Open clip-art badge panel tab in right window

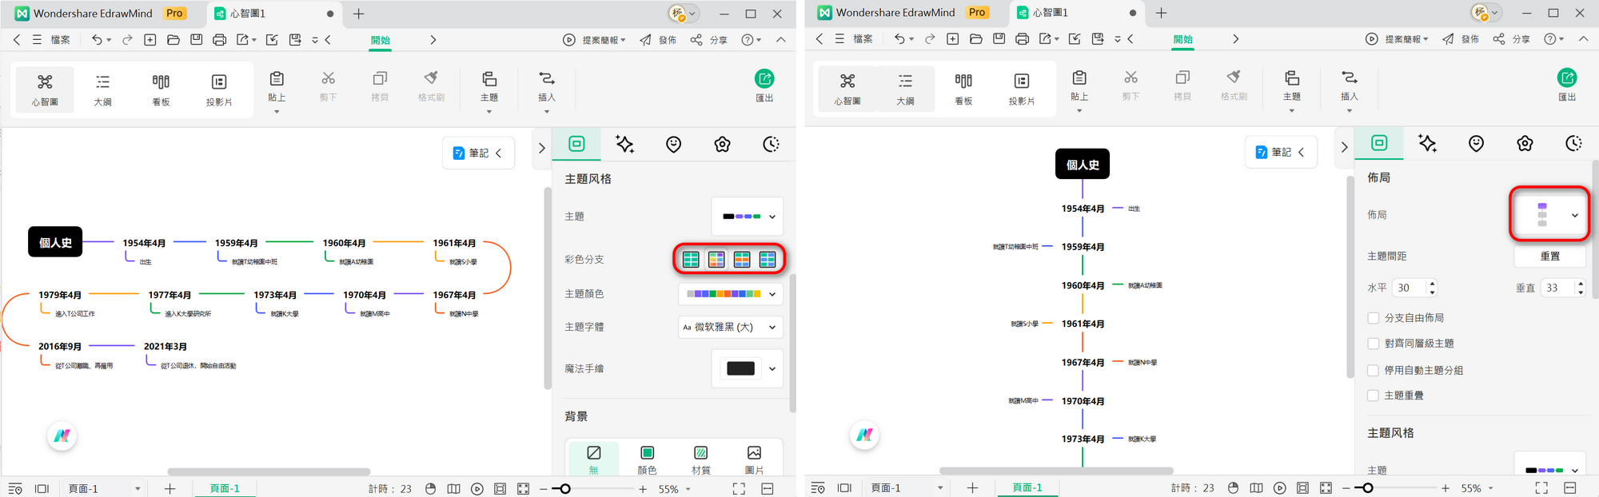[1525, 143]
